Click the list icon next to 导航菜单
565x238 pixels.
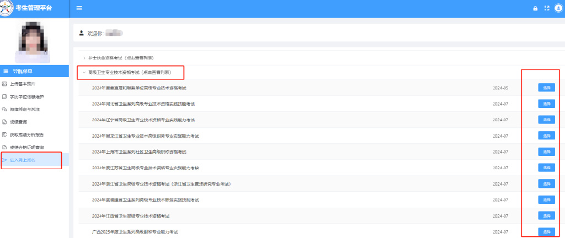point(6,71)
